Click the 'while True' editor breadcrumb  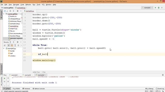tap(36, 72)
